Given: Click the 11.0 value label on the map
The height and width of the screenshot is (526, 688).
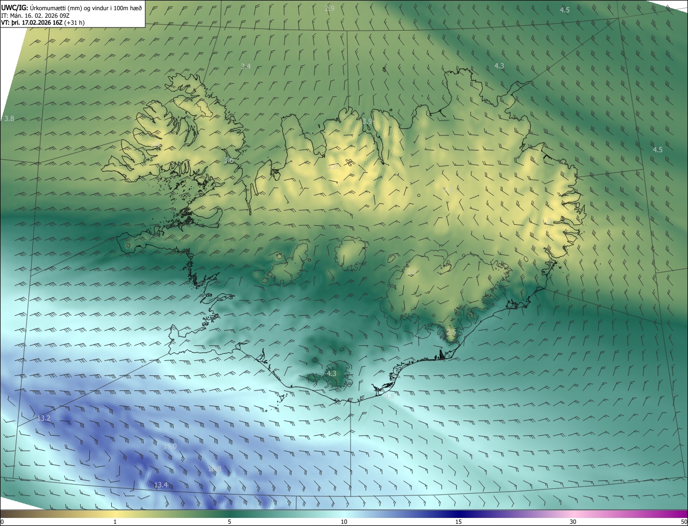Looking at the screenshot, I should 170,446.
